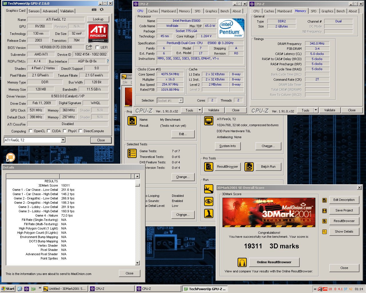Click the benchmark run icon in Run section
The height and width of the screenshot is (293, 366).
[209, 189]
